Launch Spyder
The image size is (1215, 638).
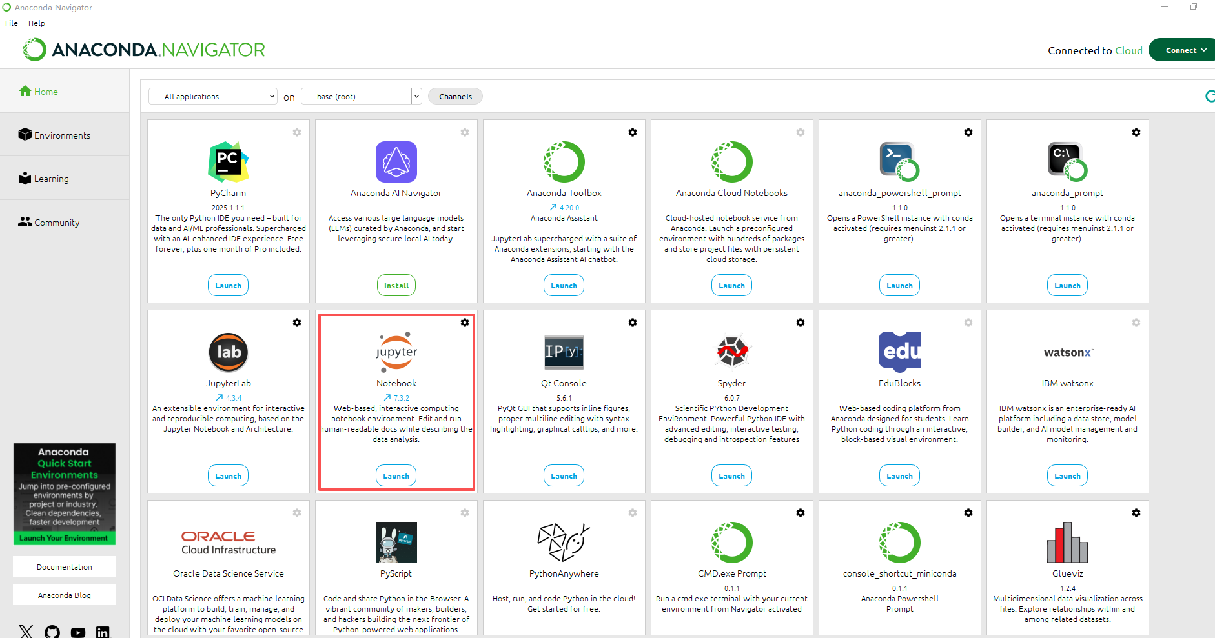pos(732,475)
